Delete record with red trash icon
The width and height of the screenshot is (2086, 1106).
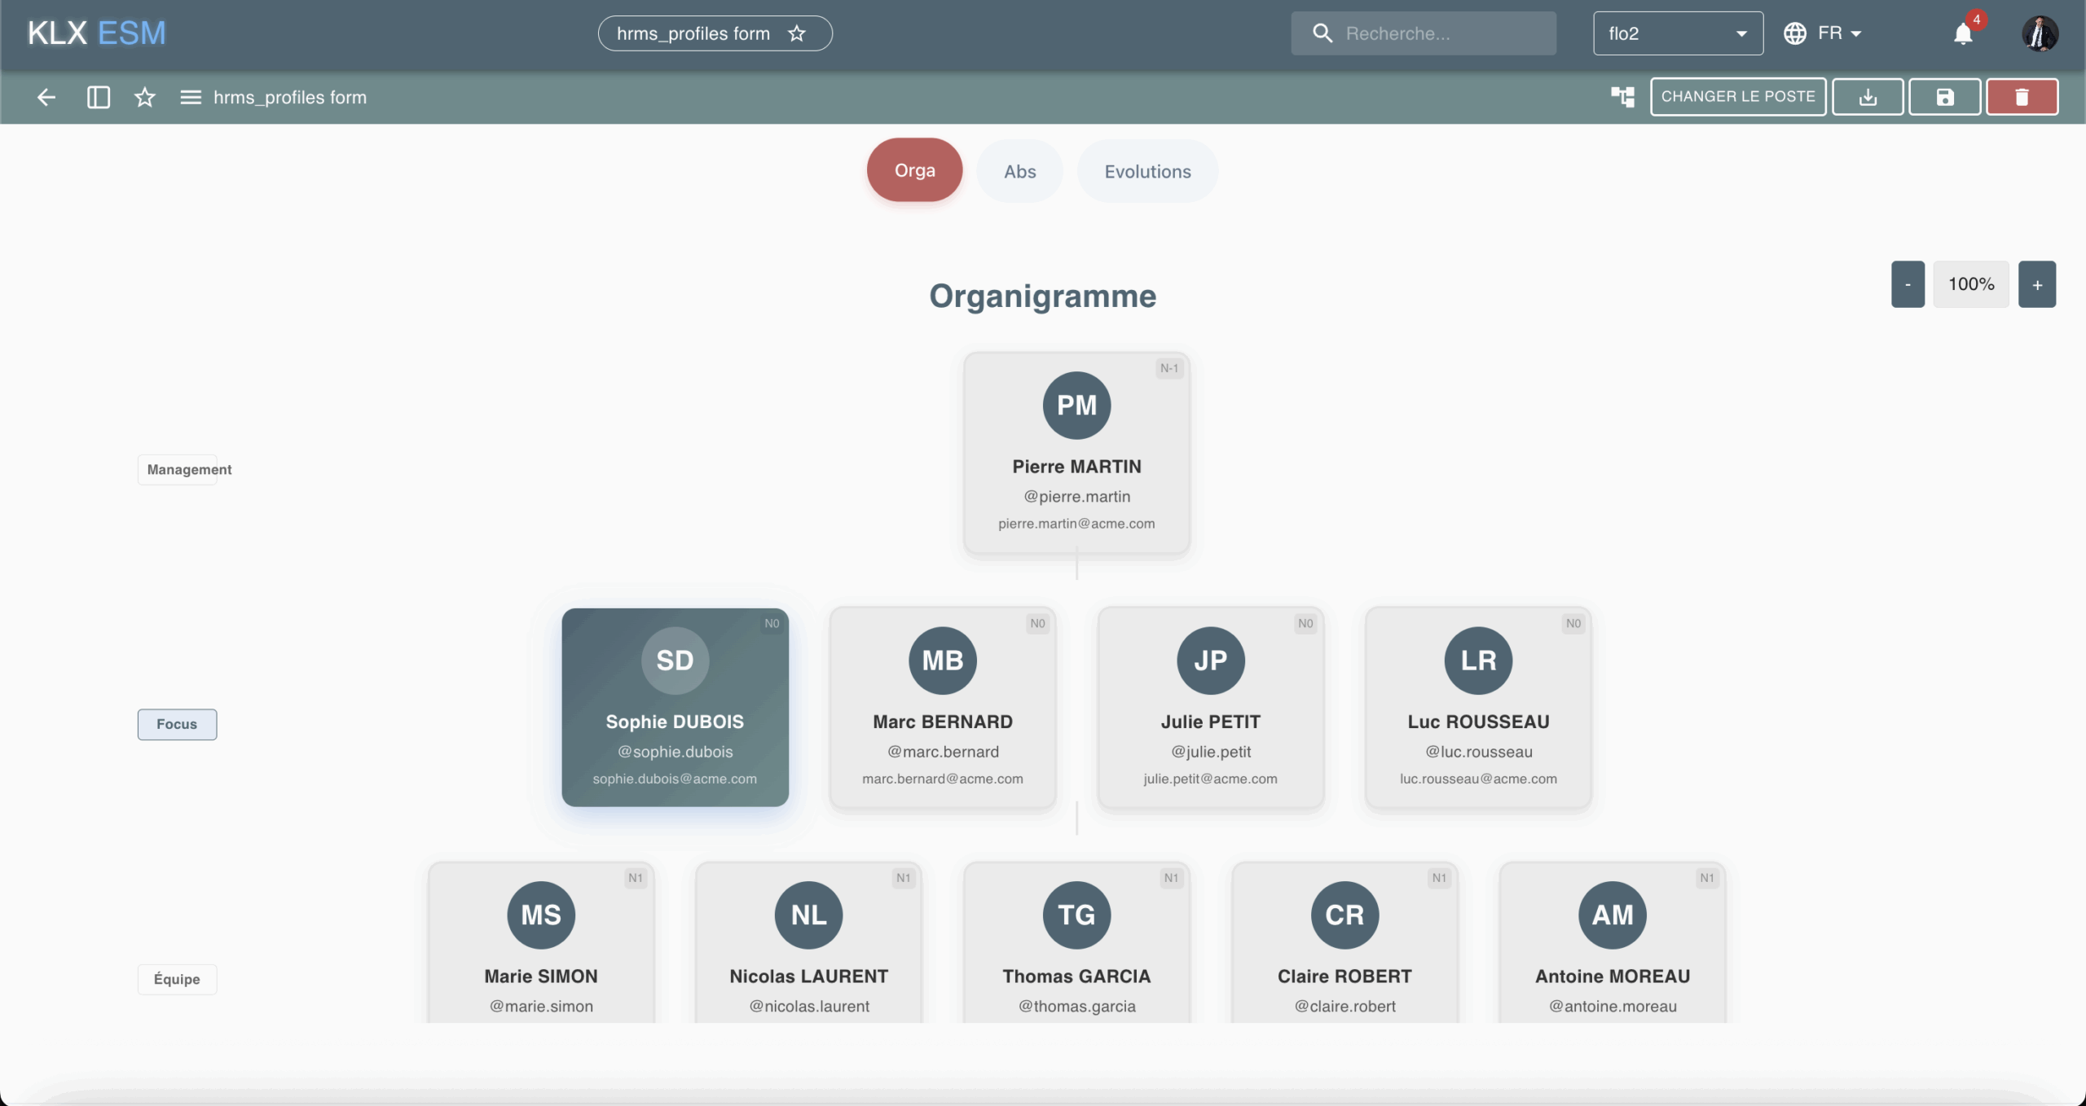[2022, 97]
